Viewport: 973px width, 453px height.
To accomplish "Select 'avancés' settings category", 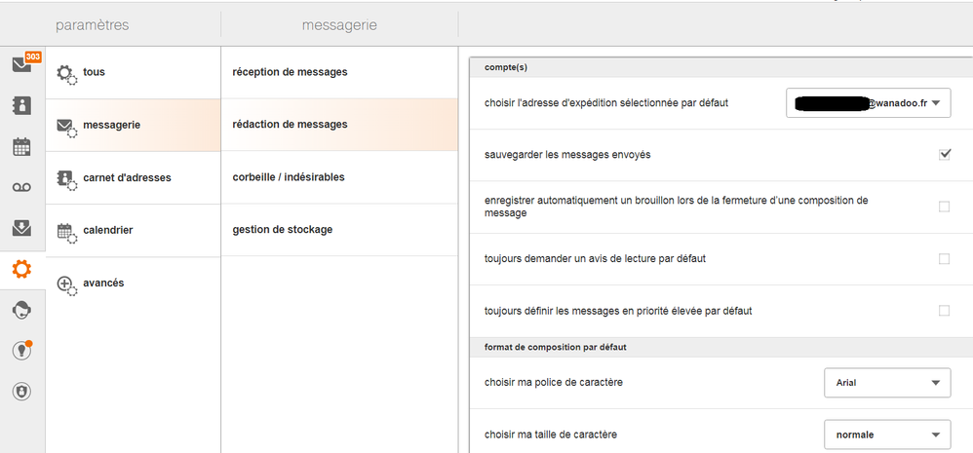I will pyautogui.click(x=133, y=283).
